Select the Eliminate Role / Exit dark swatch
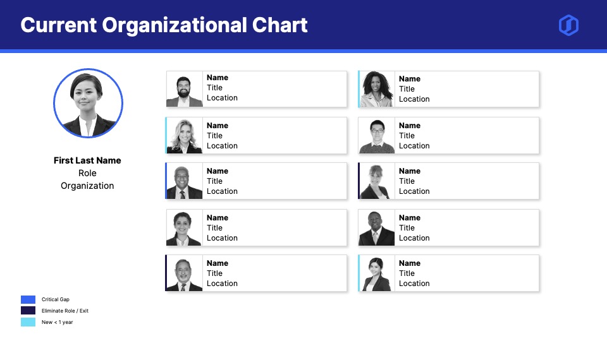The width and height of the screenshot is (607, 341). click(x=28, y=311)
